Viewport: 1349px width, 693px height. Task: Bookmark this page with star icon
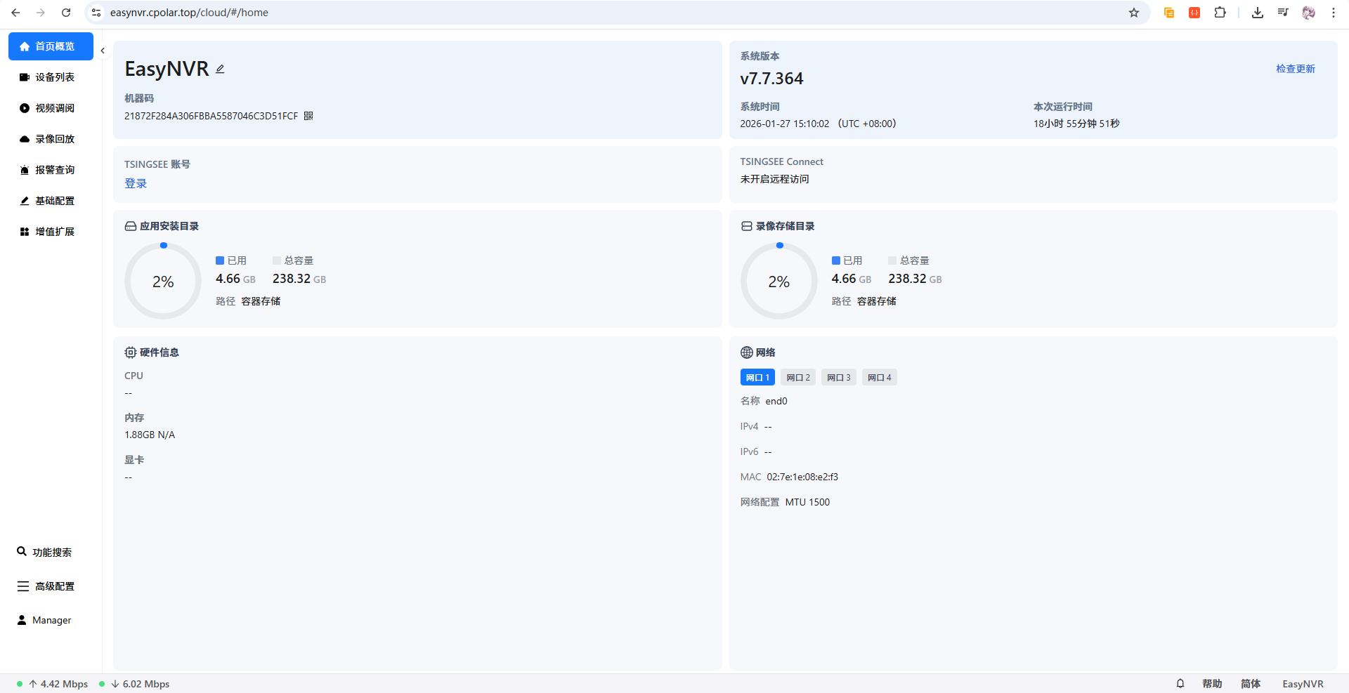(x=1134, y=13)
